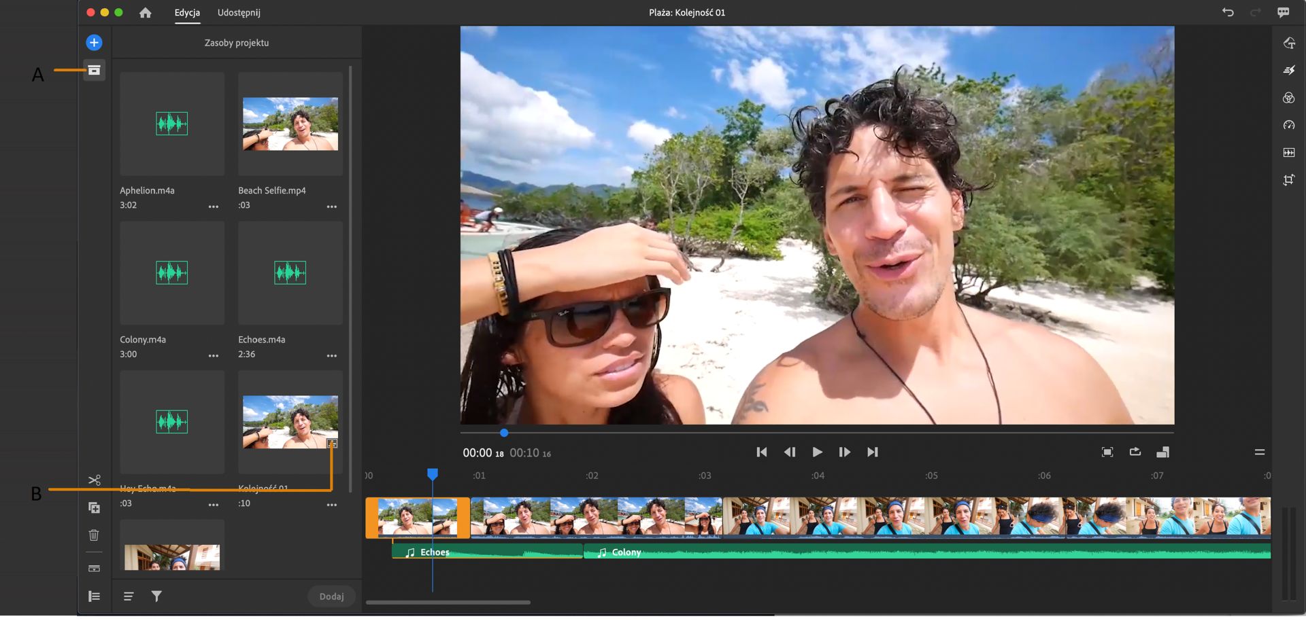Open the Udostępnij tab
The width and height of the screenshot is (1306, 625).
tap(239, 12)
